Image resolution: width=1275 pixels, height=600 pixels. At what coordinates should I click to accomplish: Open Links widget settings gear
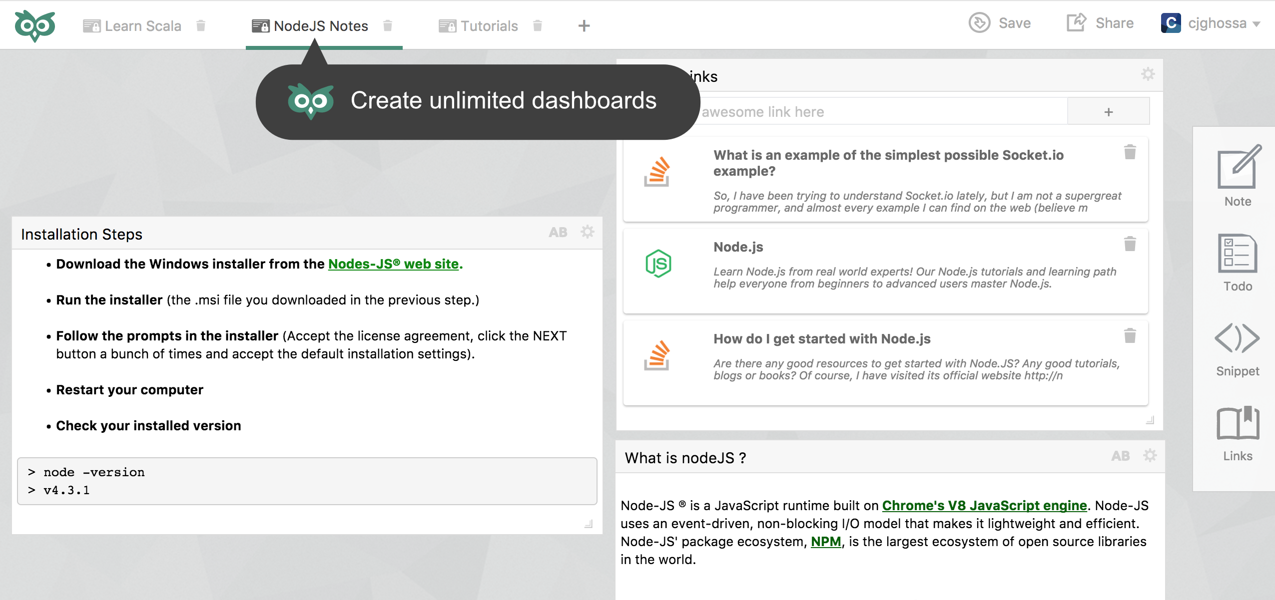coord(1148,74)
